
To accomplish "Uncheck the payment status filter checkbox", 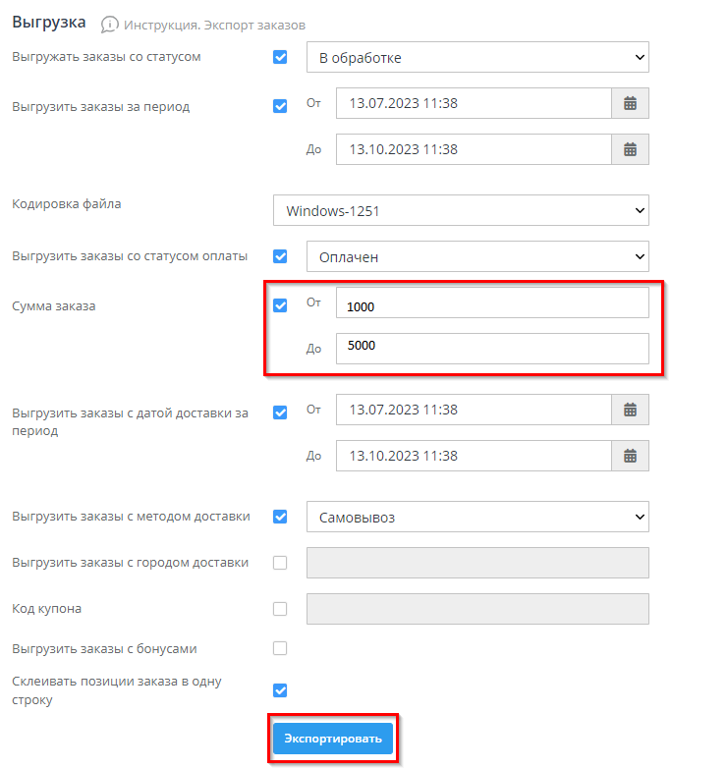I will 280,256.
